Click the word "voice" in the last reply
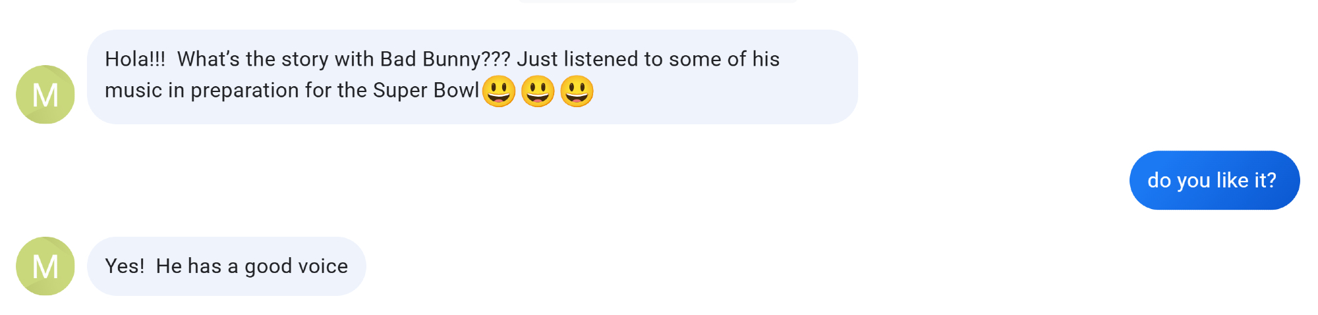The height and width of the screenshot is (315, 1318). (322, 266)
